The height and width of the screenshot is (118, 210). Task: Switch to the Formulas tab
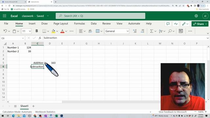click(x=79, y=24)
